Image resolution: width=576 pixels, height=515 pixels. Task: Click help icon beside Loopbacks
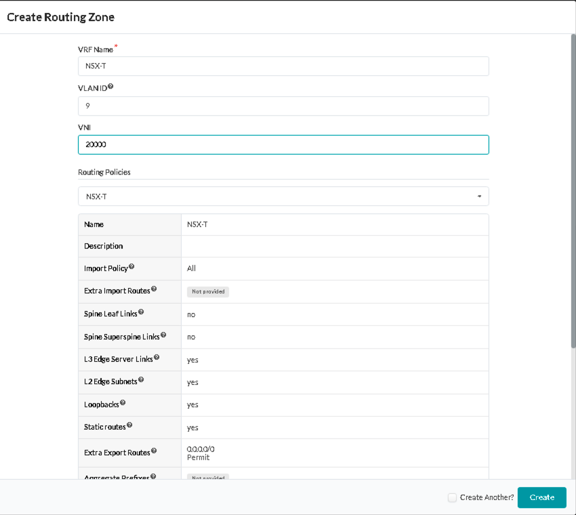(123, 403)
